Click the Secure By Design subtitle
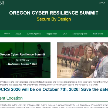The width and height of the screenshot is (108, 108). click(x=54, y=19)
